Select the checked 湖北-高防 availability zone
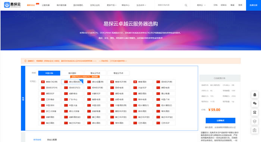 [x=72, y=82]
